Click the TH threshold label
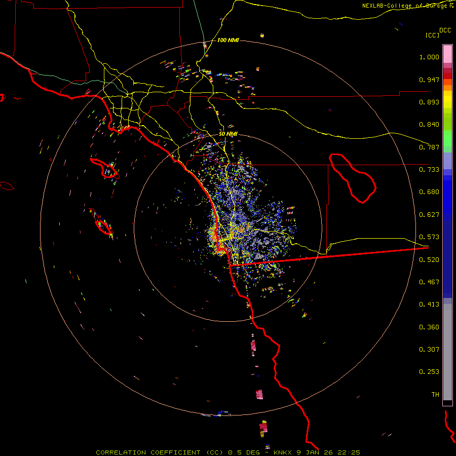Image resolution: width=456 pixels, height=456 pixels. [435, 395]
